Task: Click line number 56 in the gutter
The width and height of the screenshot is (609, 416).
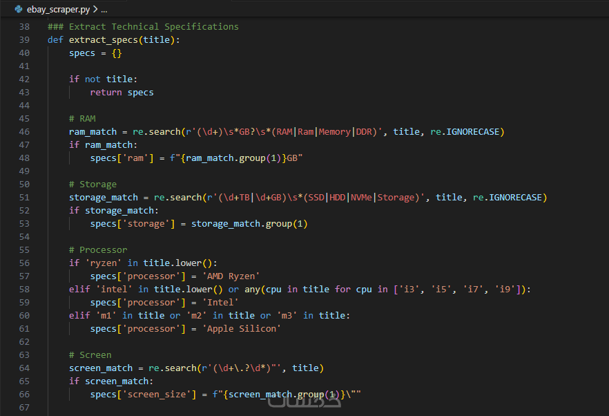Action: pos(24,263)
